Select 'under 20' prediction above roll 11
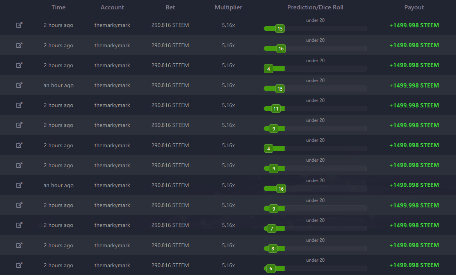Image resolution: width=456 pixels, height=275 pixels. (x=315, y=100)
